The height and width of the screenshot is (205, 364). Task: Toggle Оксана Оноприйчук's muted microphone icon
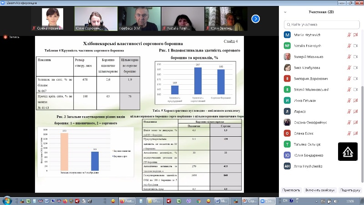[x=349, y=122]
